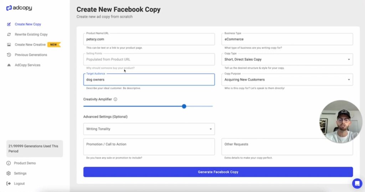Click the Creativity Amplifier slider handle

pyautogui.click(x=184, y=107)
